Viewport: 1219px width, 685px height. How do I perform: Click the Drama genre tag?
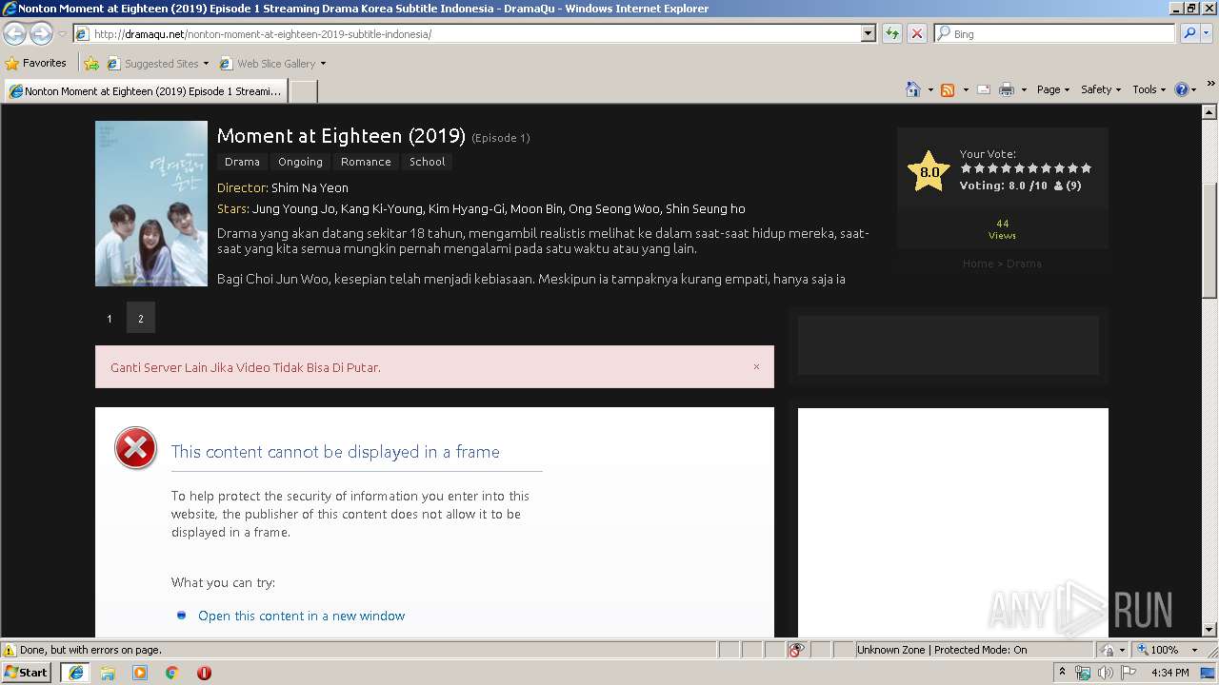click(242, 162)
